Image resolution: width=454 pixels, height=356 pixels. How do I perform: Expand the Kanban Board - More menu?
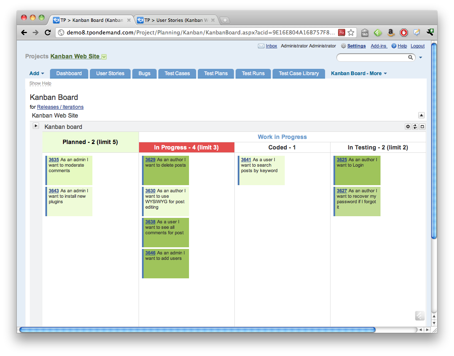pyautogui.click(x=359, y=73)
